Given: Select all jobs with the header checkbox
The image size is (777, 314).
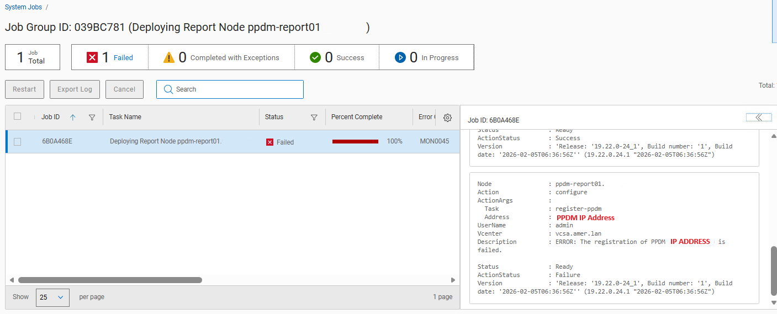Looking at the screenshot, I should point(17,116).
